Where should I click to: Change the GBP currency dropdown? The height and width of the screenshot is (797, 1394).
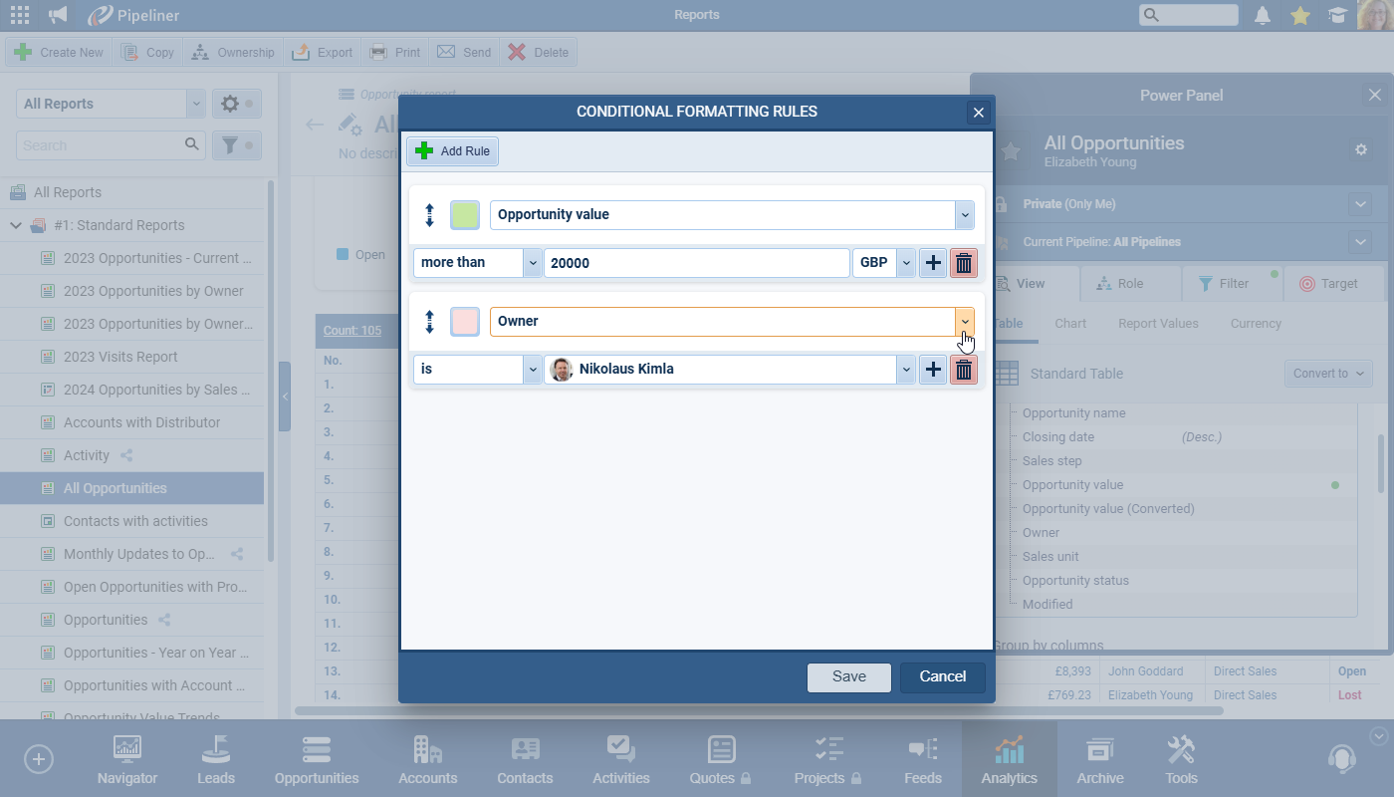pyautogui.click(x=905, y=263)
